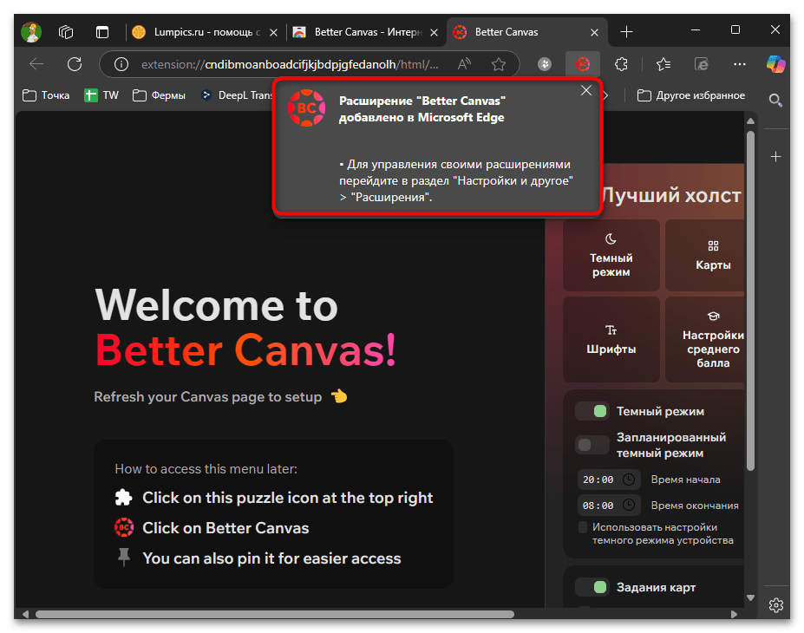Click the horizontal scrollbar thumb

coord(275,614)
